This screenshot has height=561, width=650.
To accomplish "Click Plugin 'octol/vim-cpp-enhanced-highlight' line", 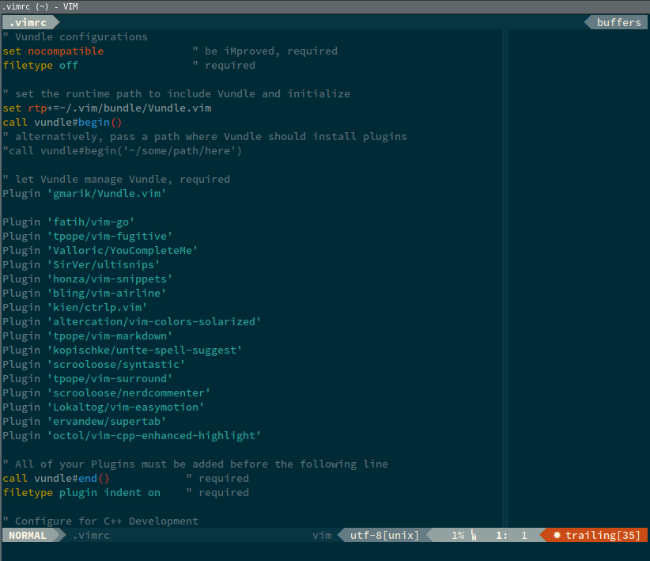I will coord(132,436).
